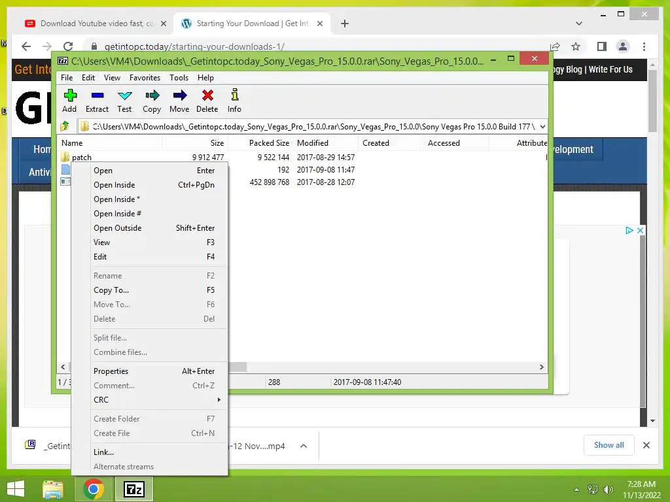Click the bookmark star icon in Chrome
This screenshot has width=670, height=502.
point(576,46)
